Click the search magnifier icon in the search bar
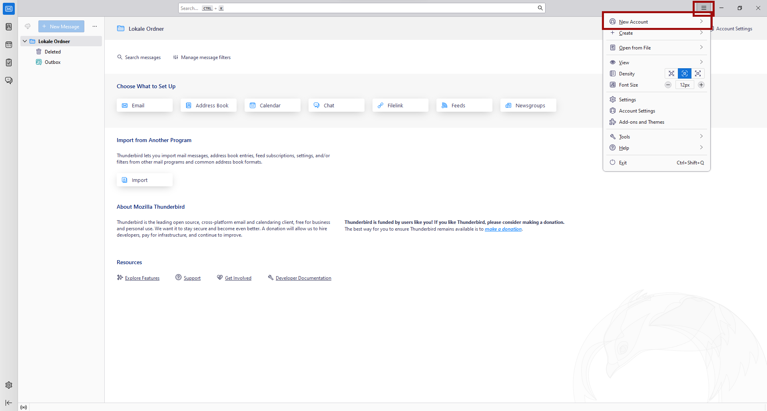 [540, 8]
